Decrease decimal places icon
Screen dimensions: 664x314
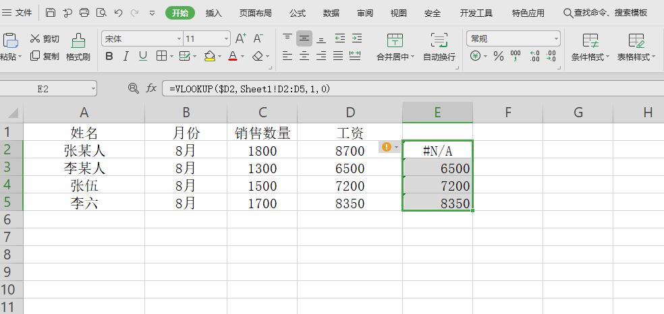551,56
